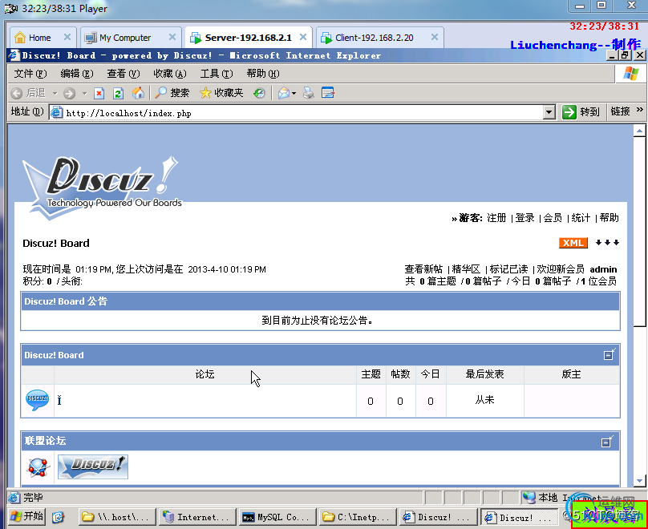Screen dimensions: 648x529
Task: Collapse the Discuz! Board category section
Action: (x=610, y=354)
